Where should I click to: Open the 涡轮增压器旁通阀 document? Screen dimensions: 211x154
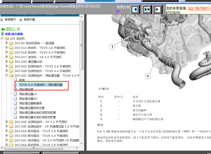[x=30, y=103]
